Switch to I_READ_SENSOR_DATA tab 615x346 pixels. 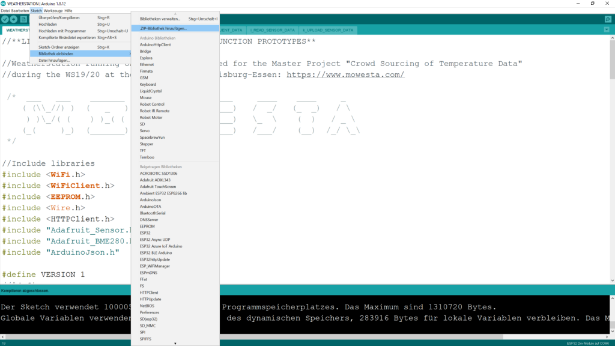click(x=272, y=30)
